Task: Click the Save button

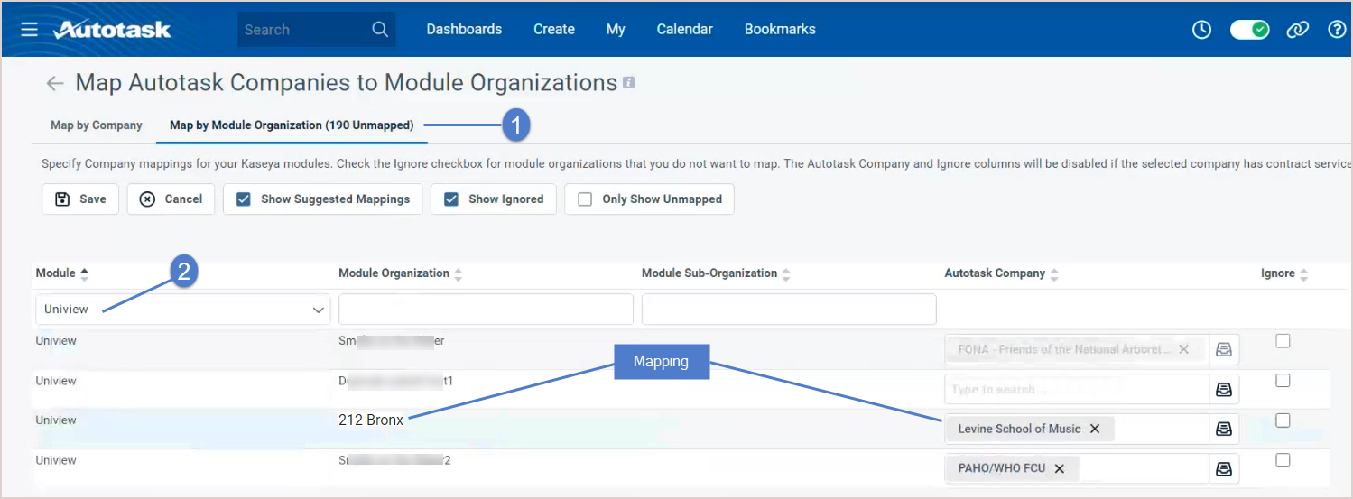Action: pos(80,199)
